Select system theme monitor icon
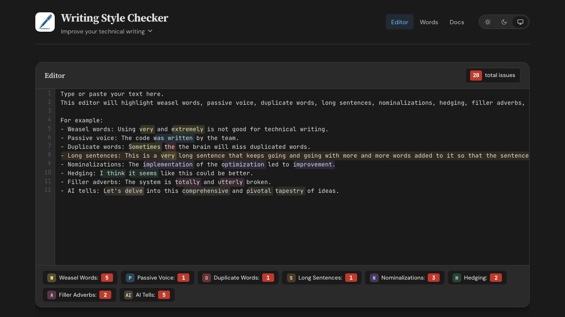This screenshot has width=565, height=317. [520, 22]
